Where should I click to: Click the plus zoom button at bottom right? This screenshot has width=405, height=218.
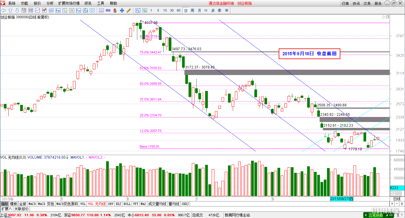point(392,204)
